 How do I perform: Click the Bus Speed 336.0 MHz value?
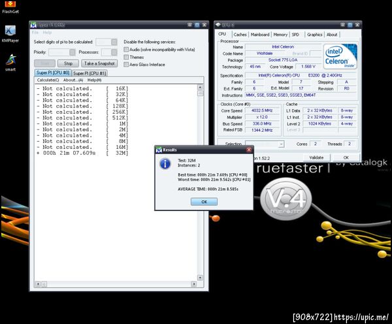[x=262, y=123]
